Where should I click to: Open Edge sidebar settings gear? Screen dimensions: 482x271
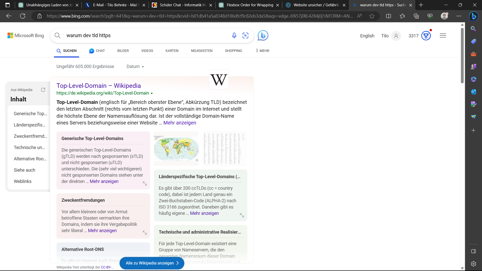473,264
